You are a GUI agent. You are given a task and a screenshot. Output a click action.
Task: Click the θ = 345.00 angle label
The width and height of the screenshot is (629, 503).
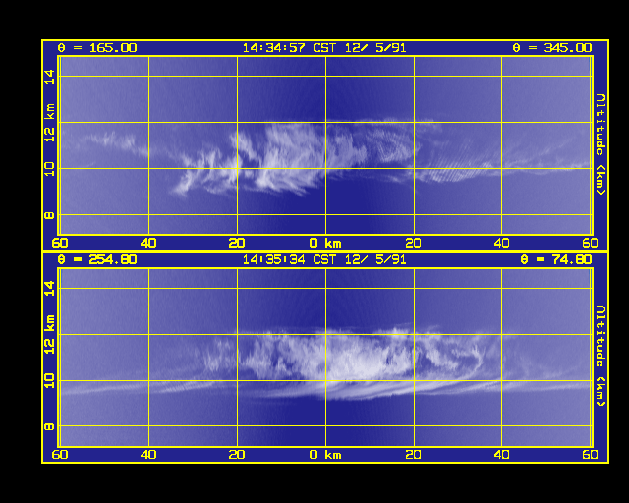click(x=552, y=48)
